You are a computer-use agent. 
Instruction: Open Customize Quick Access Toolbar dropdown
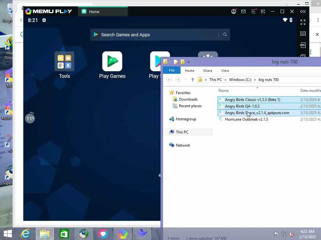[x=188, y=62]
